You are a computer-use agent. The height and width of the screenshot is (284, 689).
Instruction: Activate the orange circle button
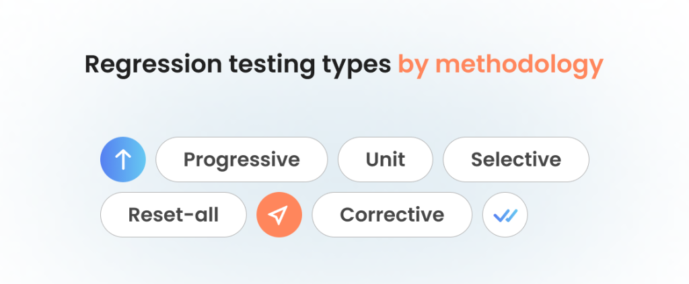(279, 215)
